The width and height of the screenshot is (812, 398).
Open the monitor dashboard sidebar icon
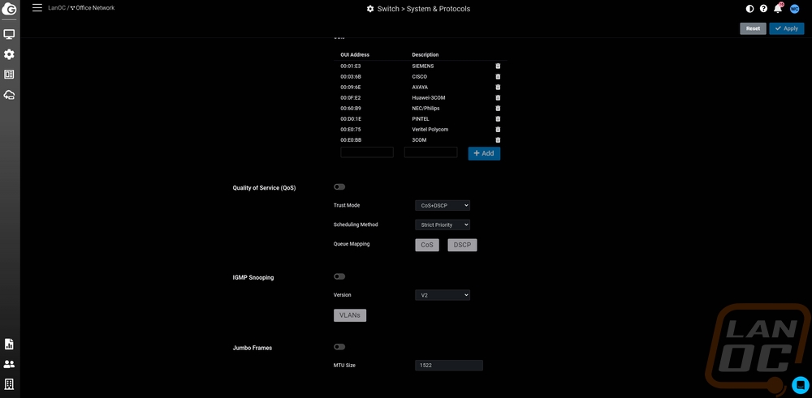[9, 34]
